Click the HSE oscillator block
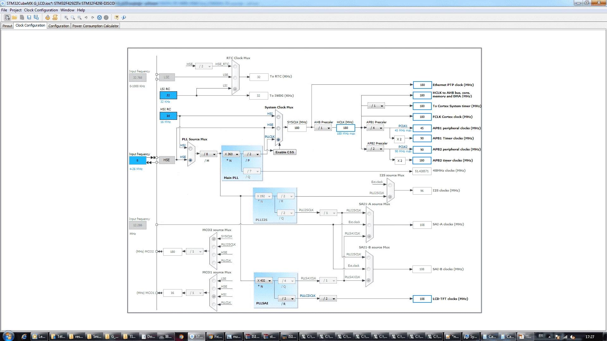 point(167,160)
